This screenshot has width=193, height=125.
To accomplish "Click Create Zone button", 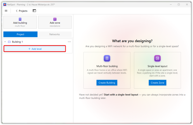I will [x=158, y=83].
